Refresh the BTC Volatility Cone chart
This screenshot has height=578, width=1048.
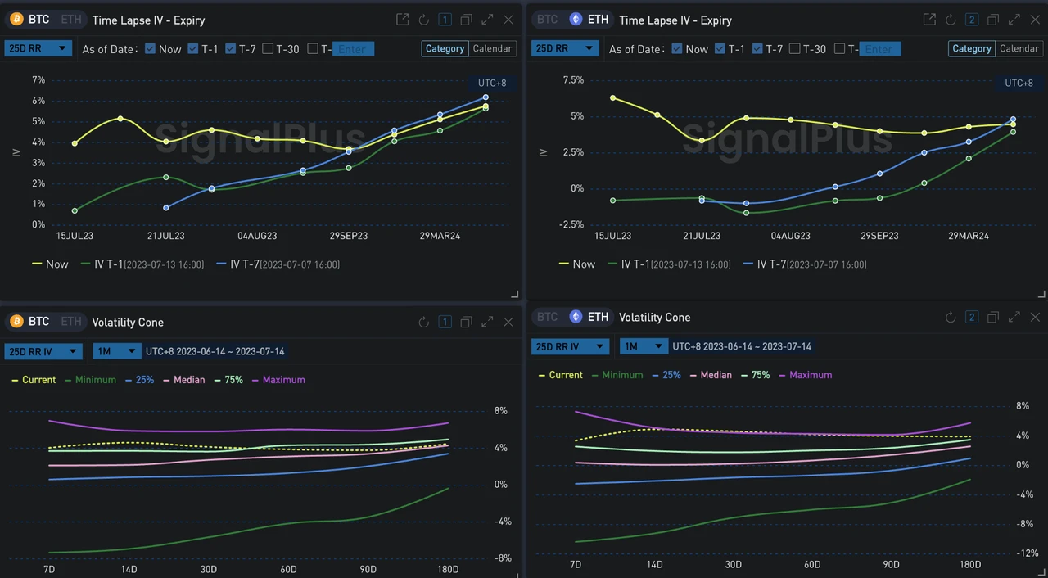coord(423,322)
